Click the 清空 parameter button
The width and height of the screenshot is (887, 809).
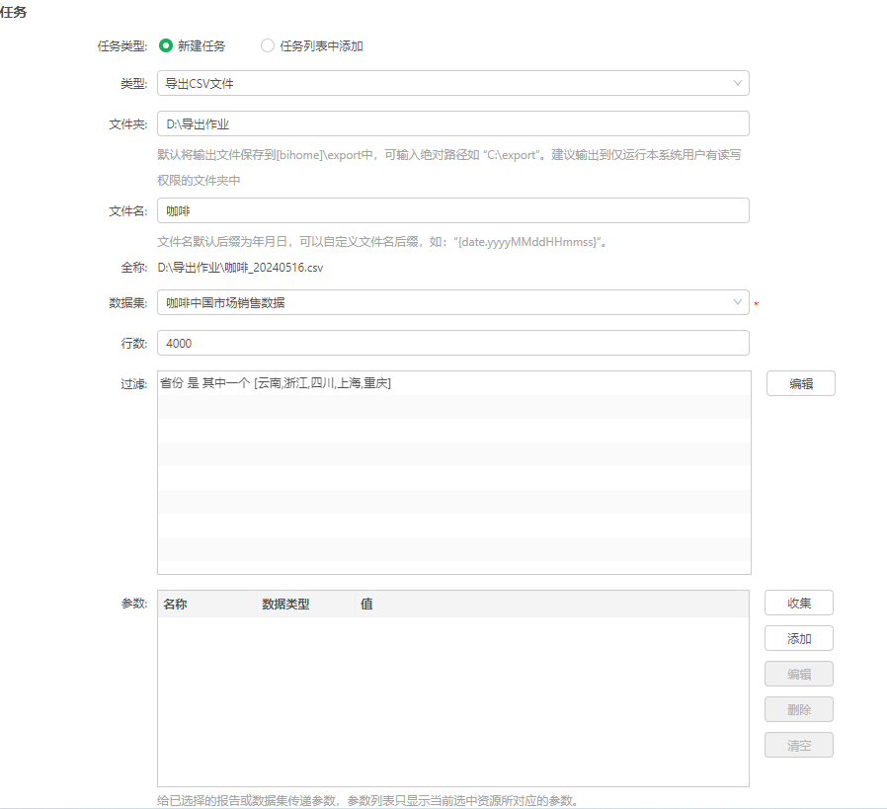tap(799, 746)
